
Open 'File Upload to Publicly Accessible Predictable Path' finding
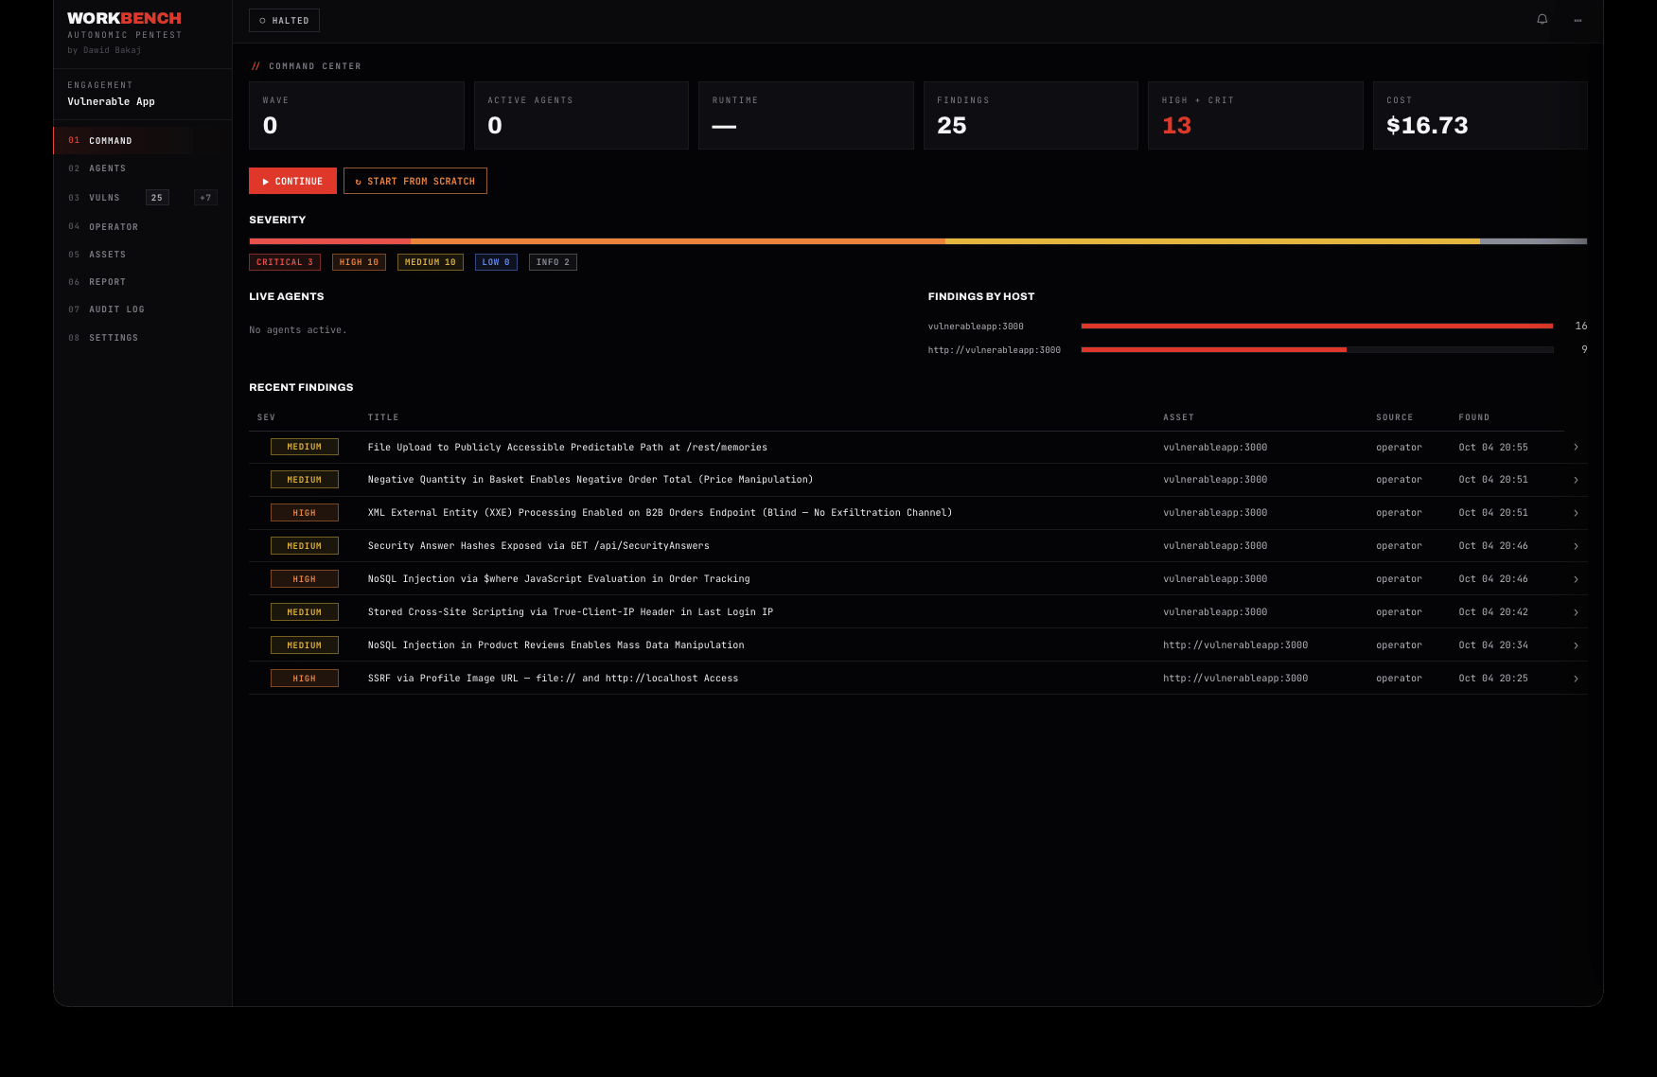(x=568, y=448)
